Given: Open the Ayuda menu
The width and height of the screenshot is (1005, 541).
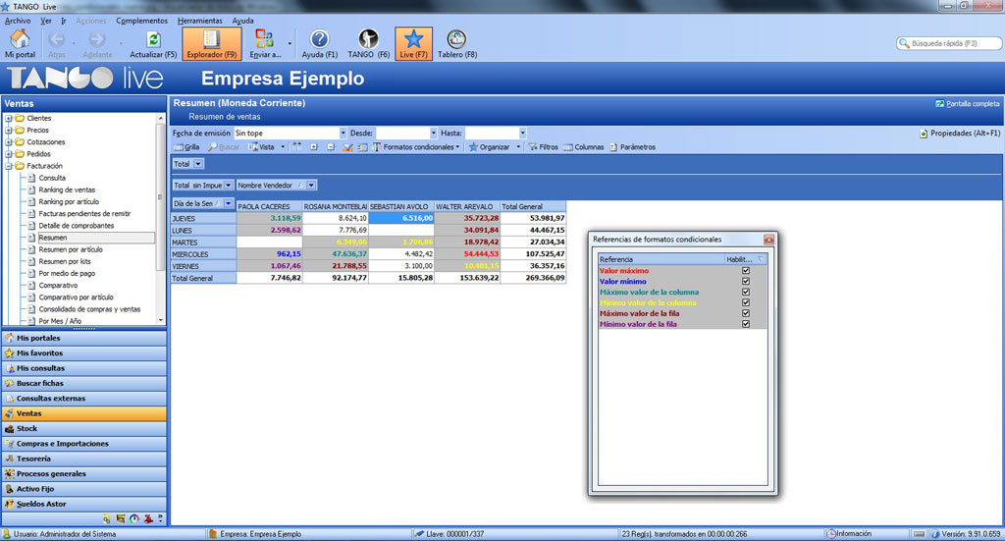Looking at the screenshot, I should (243, 21).
